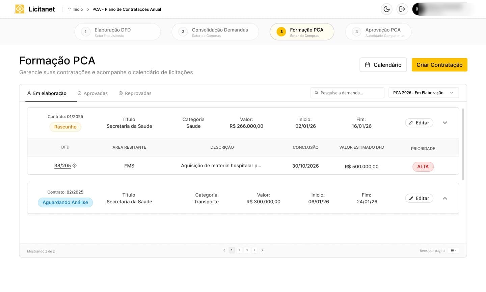Click the FMS area cell

click(129, 166)
